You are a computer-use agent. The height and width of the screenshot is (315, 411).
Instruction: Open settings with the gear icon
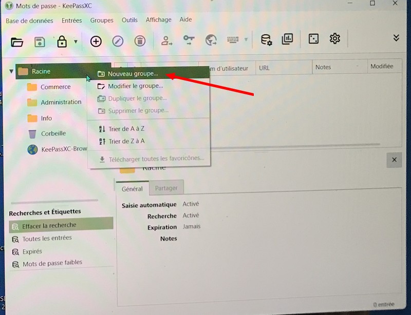[335, 38]
